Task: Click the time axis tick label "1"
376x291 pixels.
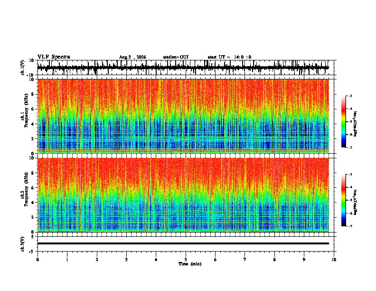Action: (x=67, y=260)
